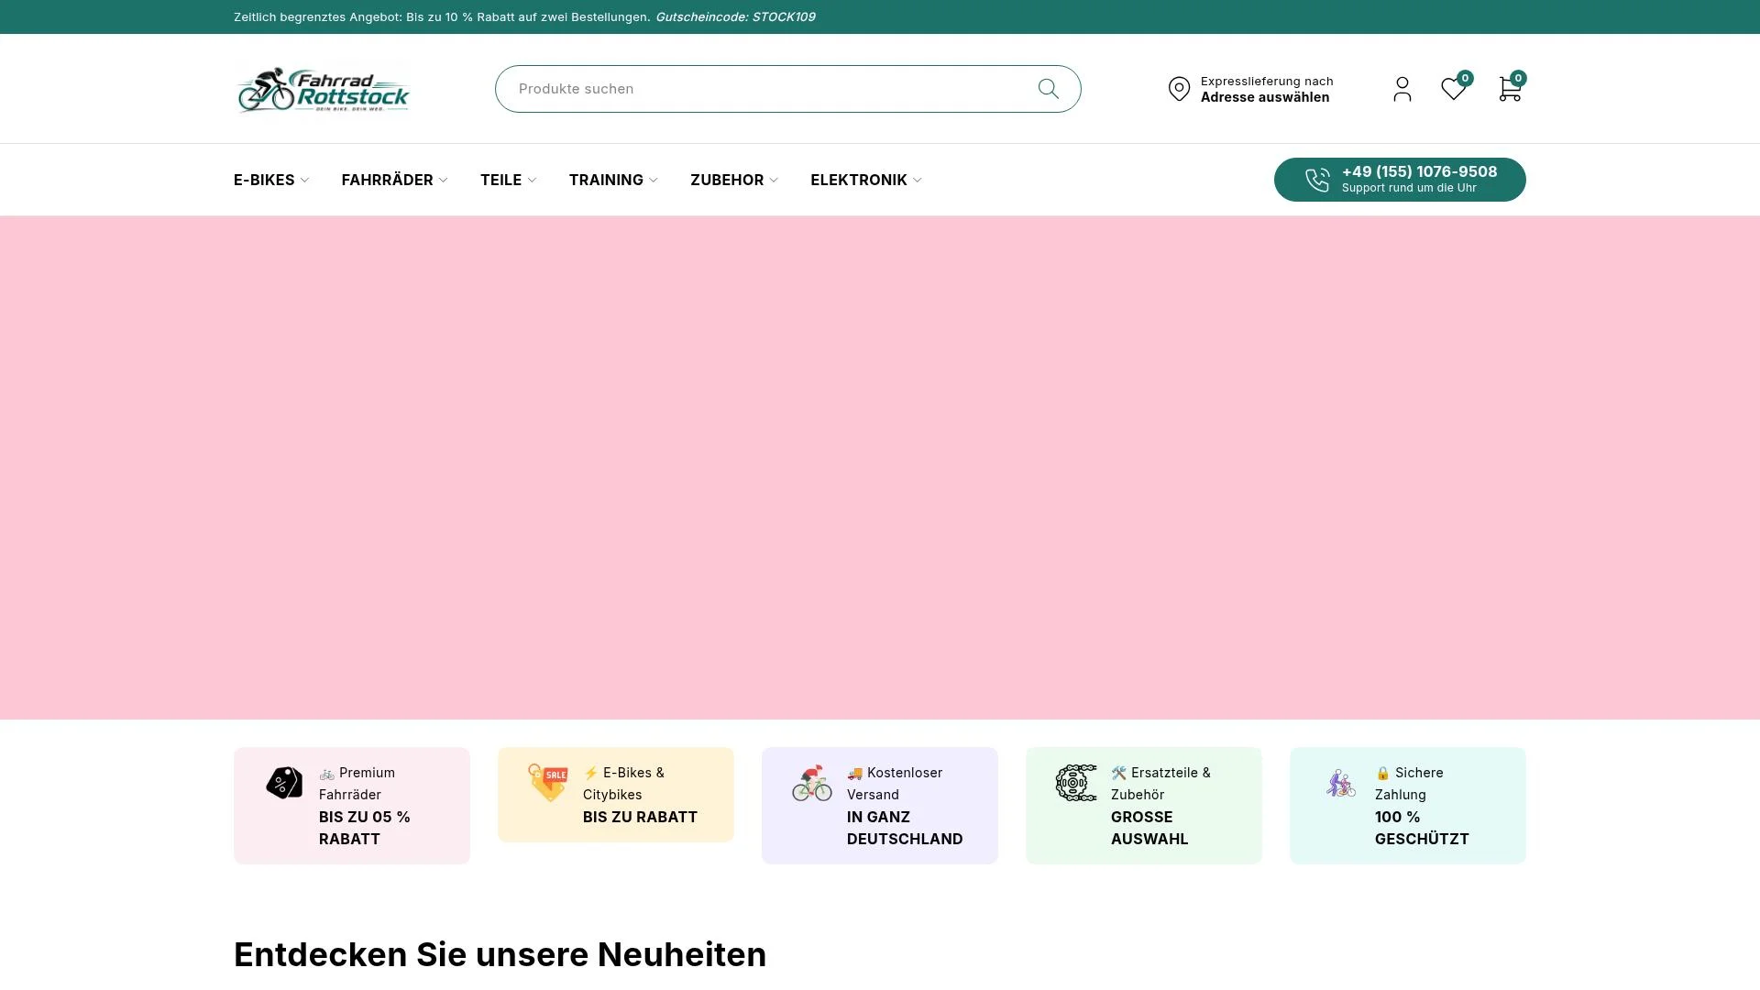1760x990 pixels.
Task: Click Support rund um die Uhr text
Action: (1409, 188)
